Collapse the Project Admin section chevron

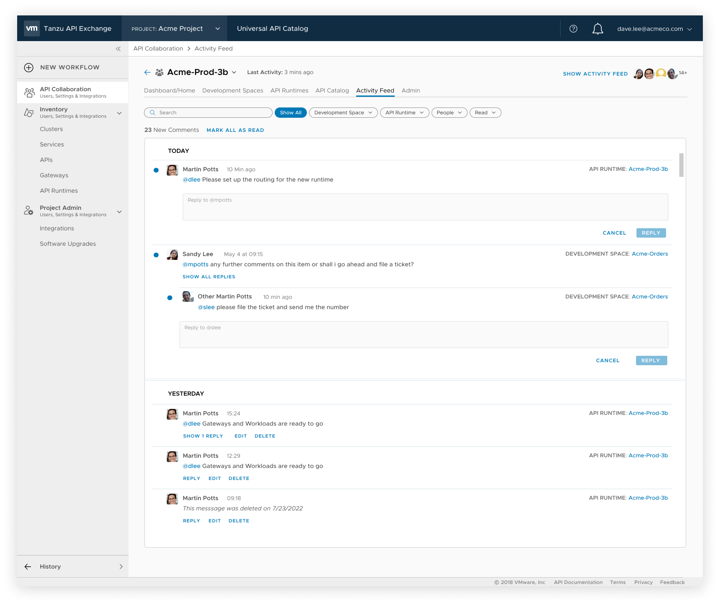[x=120, y=212]
